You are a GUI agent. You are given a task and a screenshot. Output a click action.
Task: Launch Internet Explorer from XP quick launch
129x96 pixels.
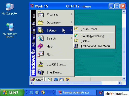tap(31, 92)
